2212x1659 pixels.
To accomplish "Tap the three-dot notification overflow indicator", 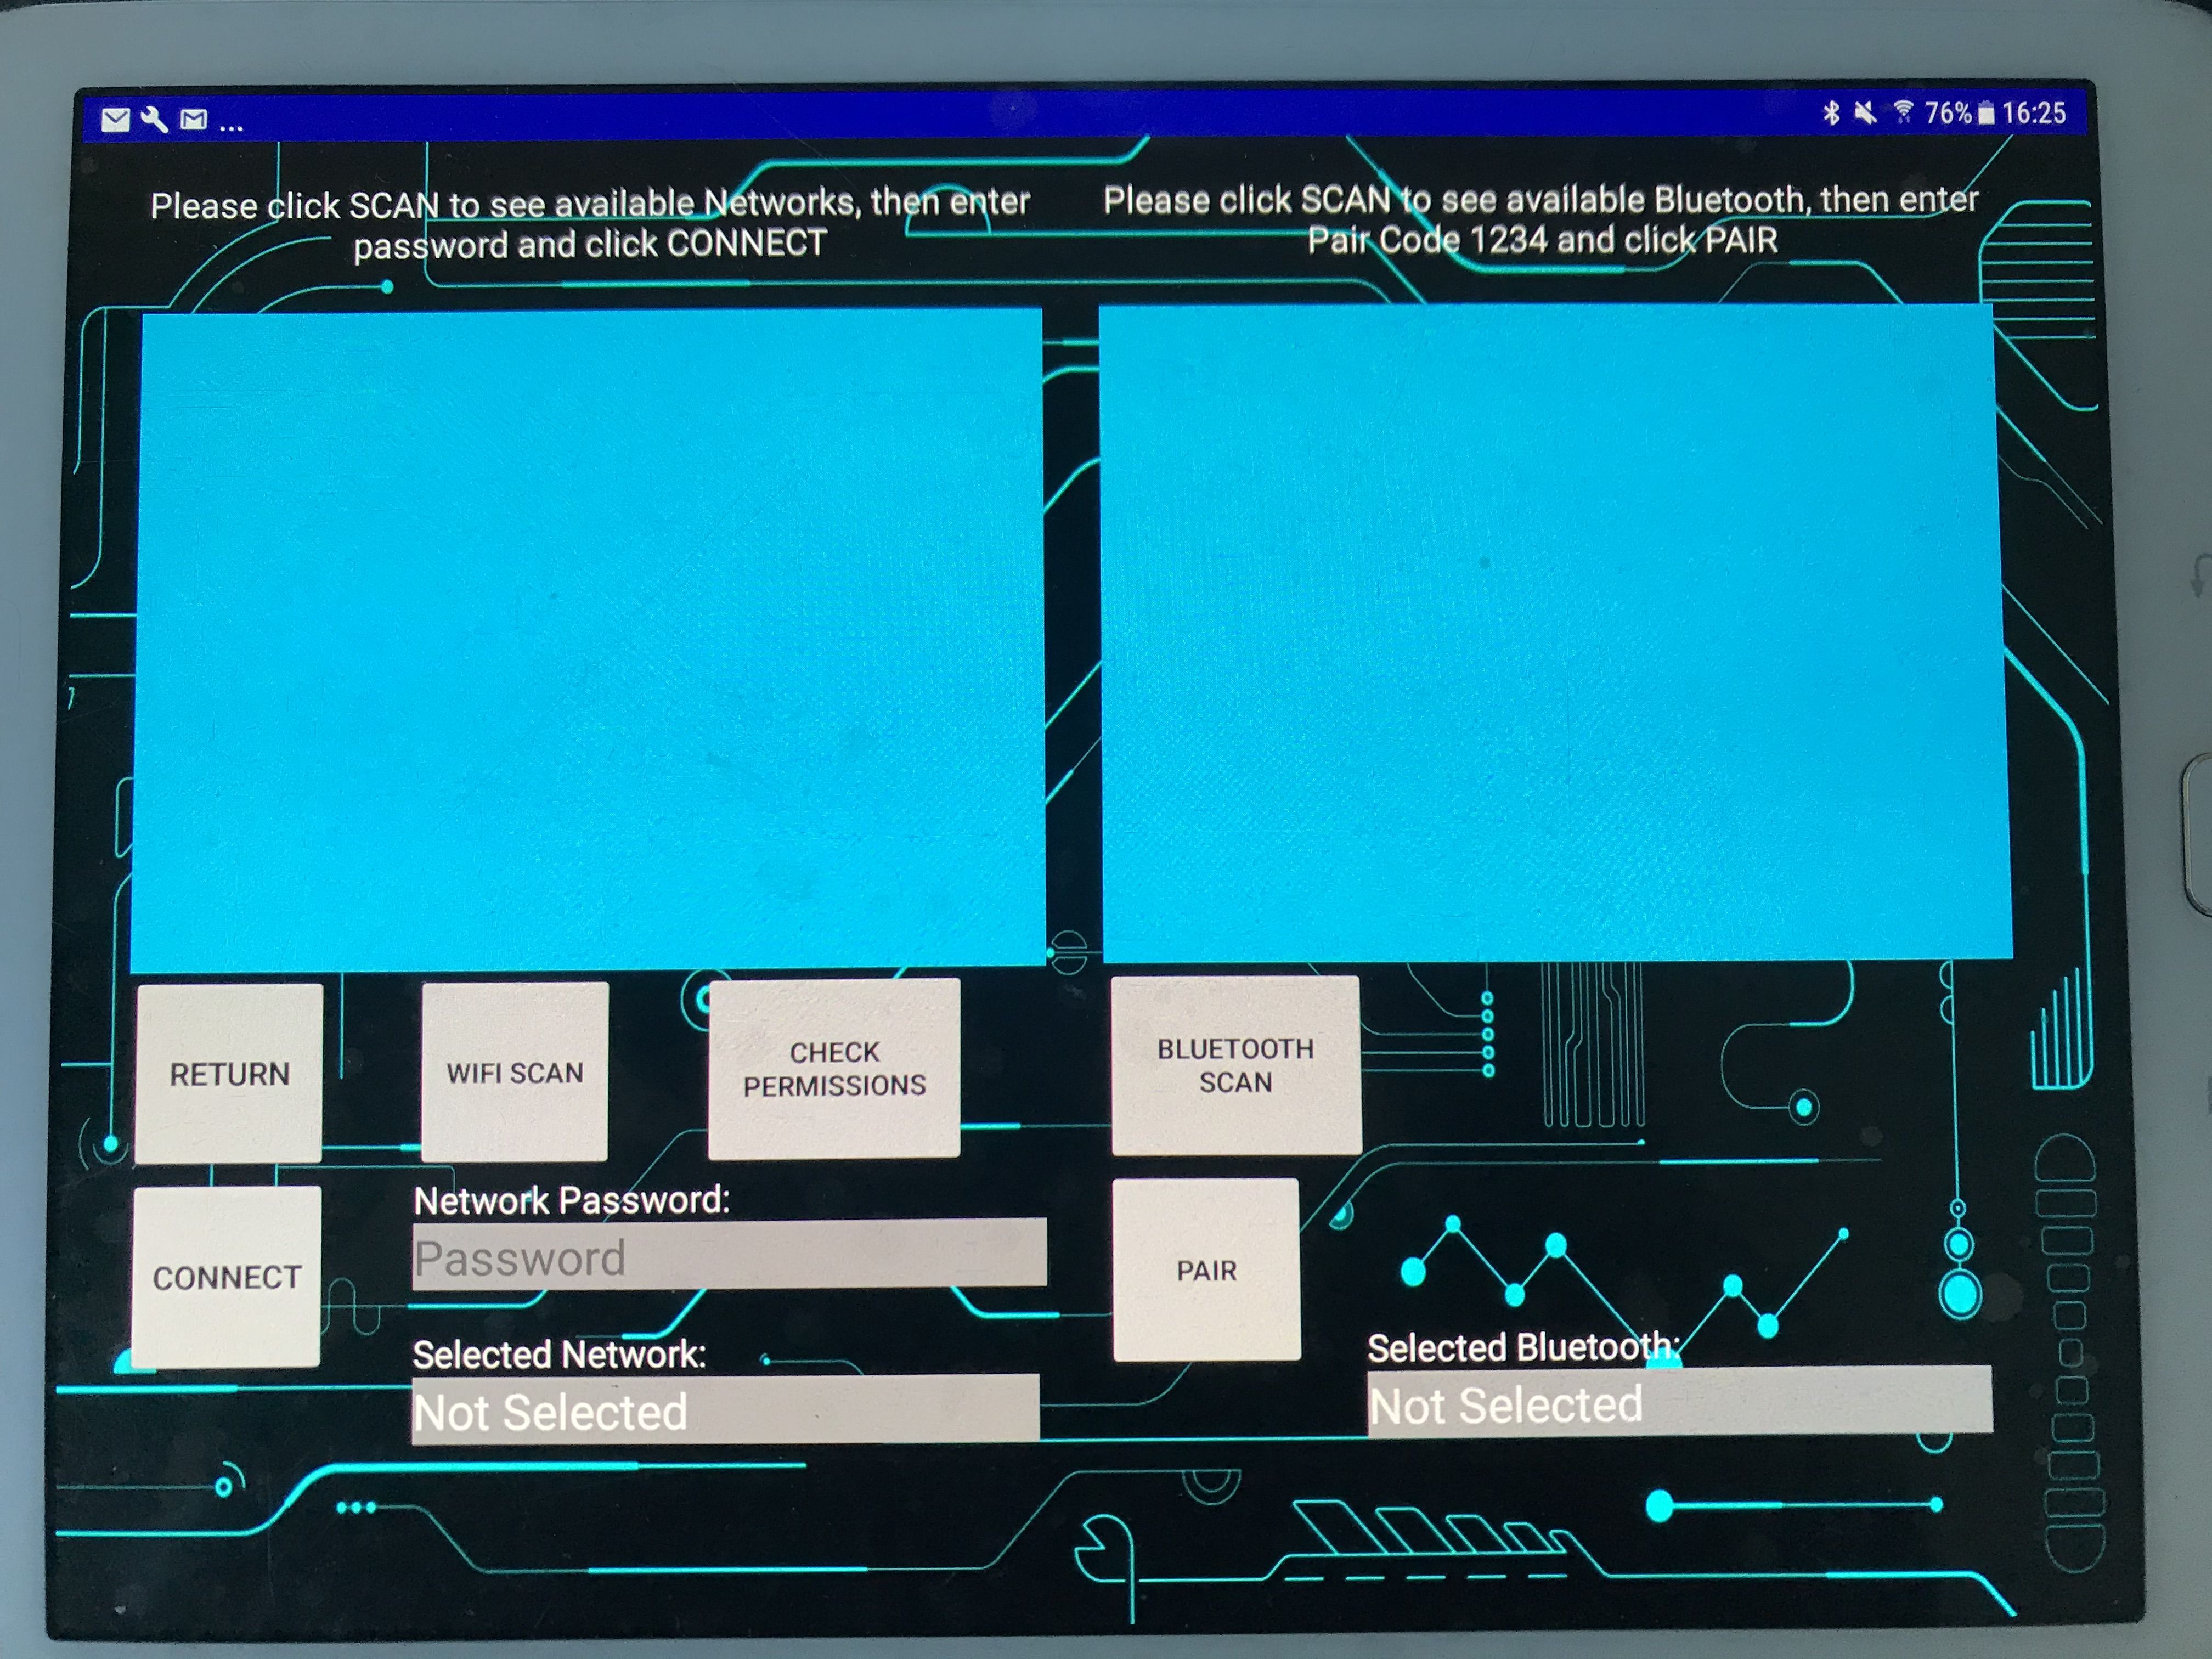I will [231, 127].
